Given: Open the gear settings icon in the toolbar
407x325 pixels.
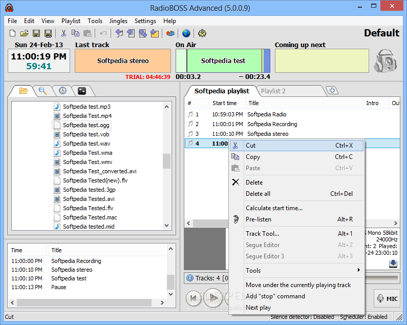Looking at the screenshot, I should [202, 33].
